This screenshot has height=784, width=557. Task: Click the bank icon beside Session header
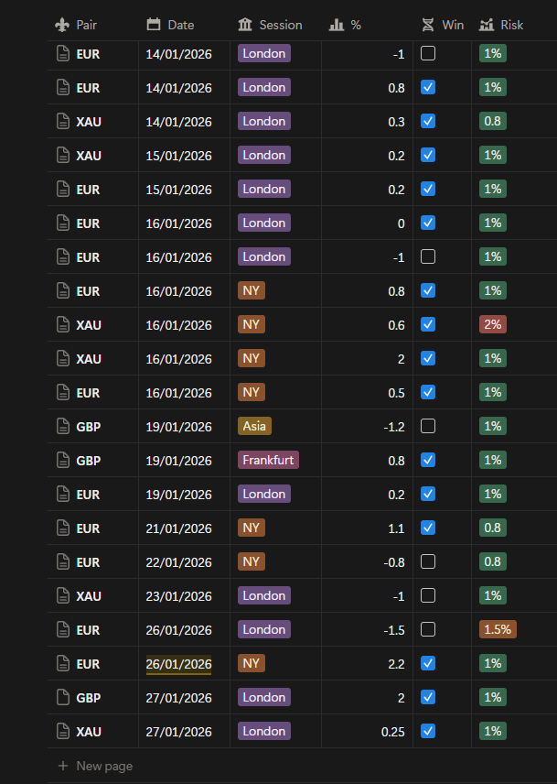[x=245, y=25]
